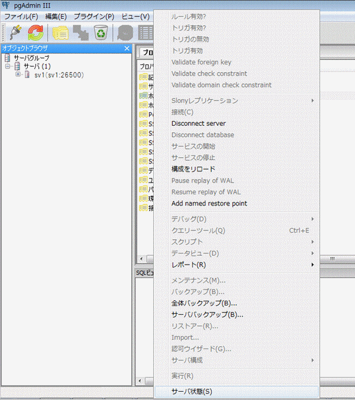Select 構成をリロード menu entry

[193, 169]
